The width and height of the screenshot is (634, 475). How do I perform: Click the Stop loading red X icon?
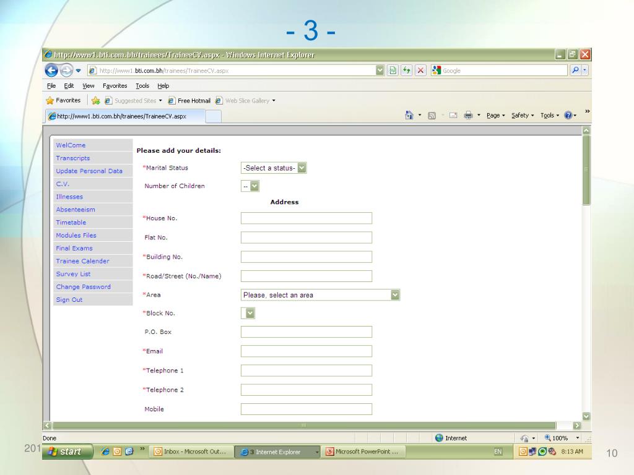[x=420, y=71]
